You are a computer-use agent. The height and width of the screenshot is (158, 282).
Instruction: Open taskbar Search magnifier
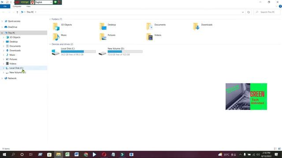13,154
